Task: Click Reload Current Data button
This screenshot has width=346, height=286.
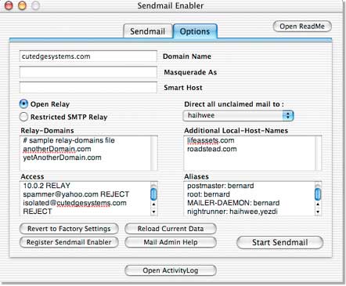Action: [171, 229]
